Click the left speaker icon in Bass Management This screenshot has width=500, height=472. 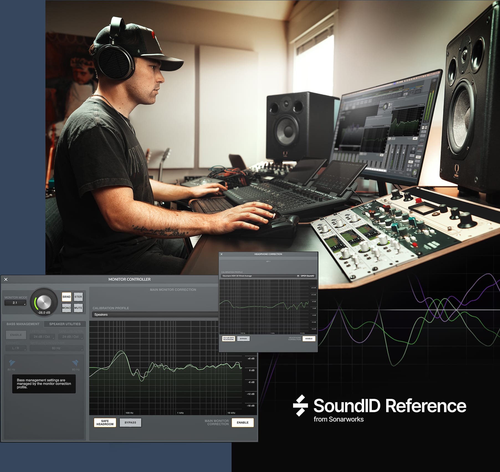[12, 363]
